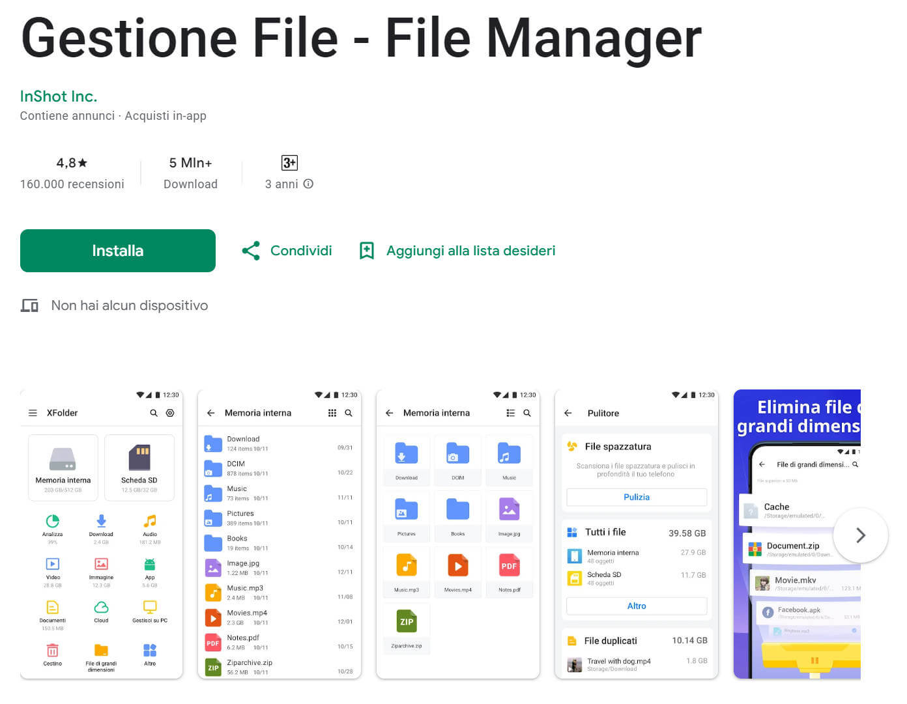Click the Travel with dog.mp4 thumbnail
This screenshot has width=907, height=704.
click(574, 664)
